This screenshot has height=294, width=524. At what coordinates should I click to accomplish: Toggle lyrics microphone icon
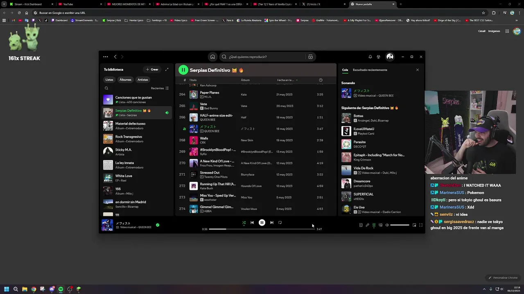tap(367, 225)
